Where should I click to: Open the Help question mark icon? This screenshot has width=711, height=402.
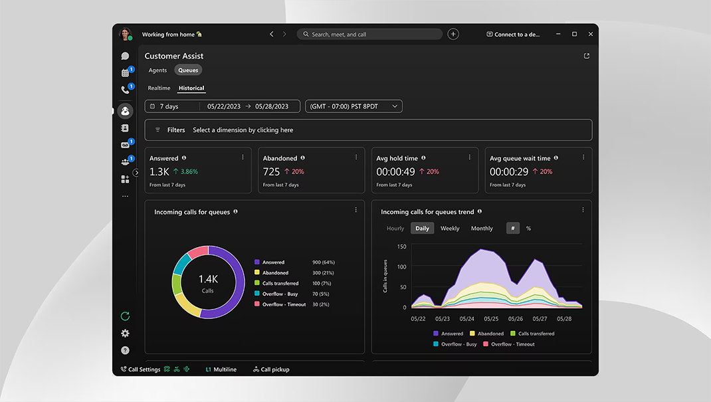pyautogui.click(x=125, y=350)
